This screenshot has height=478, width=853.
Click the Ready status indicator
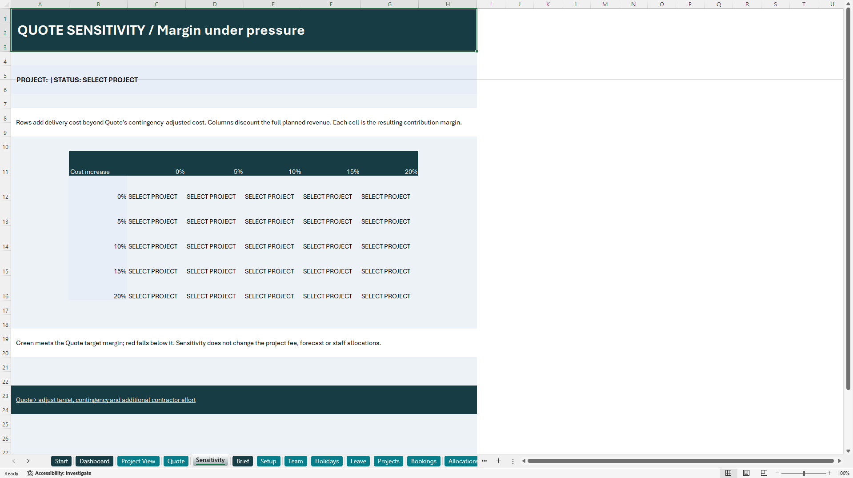(x=12, y=474)
